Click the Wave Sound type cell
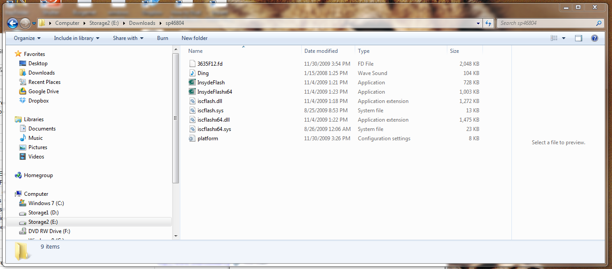The width and height of the screenshot is (612, 269). click(373, 73)
